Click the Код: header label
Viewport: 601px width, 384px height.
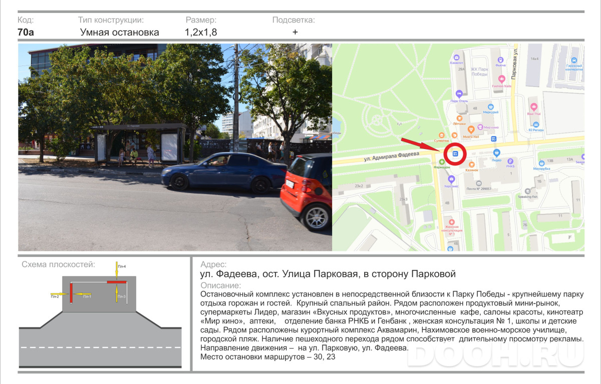[26, 20]
